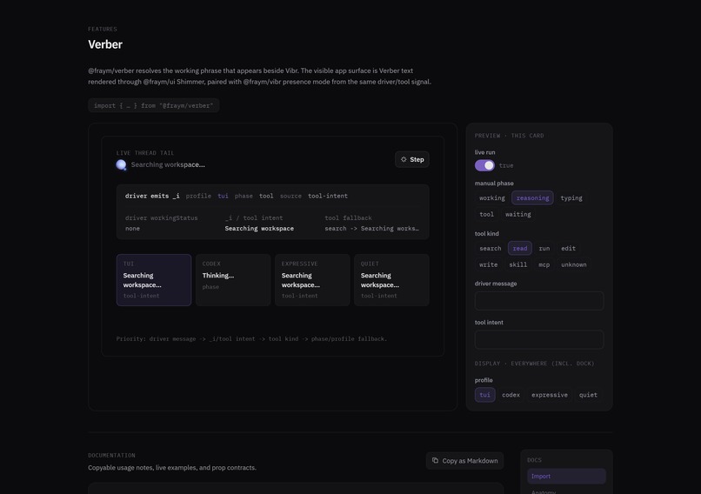The width and height of the screenshot is (701, 494).
Task: Click the import code snippet from @fraym/verber
Action: point(153,106)
